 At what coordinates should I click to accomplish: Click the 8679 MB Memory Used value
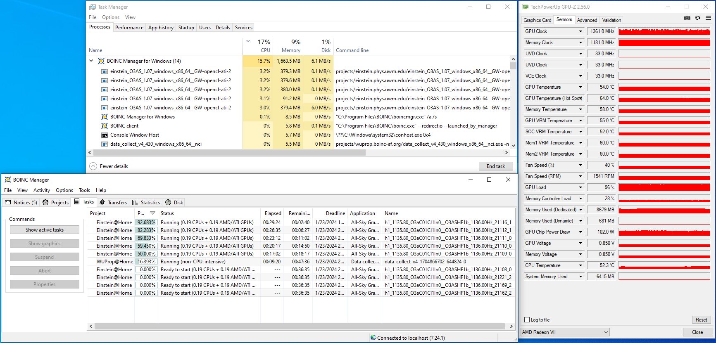[602, 210]
